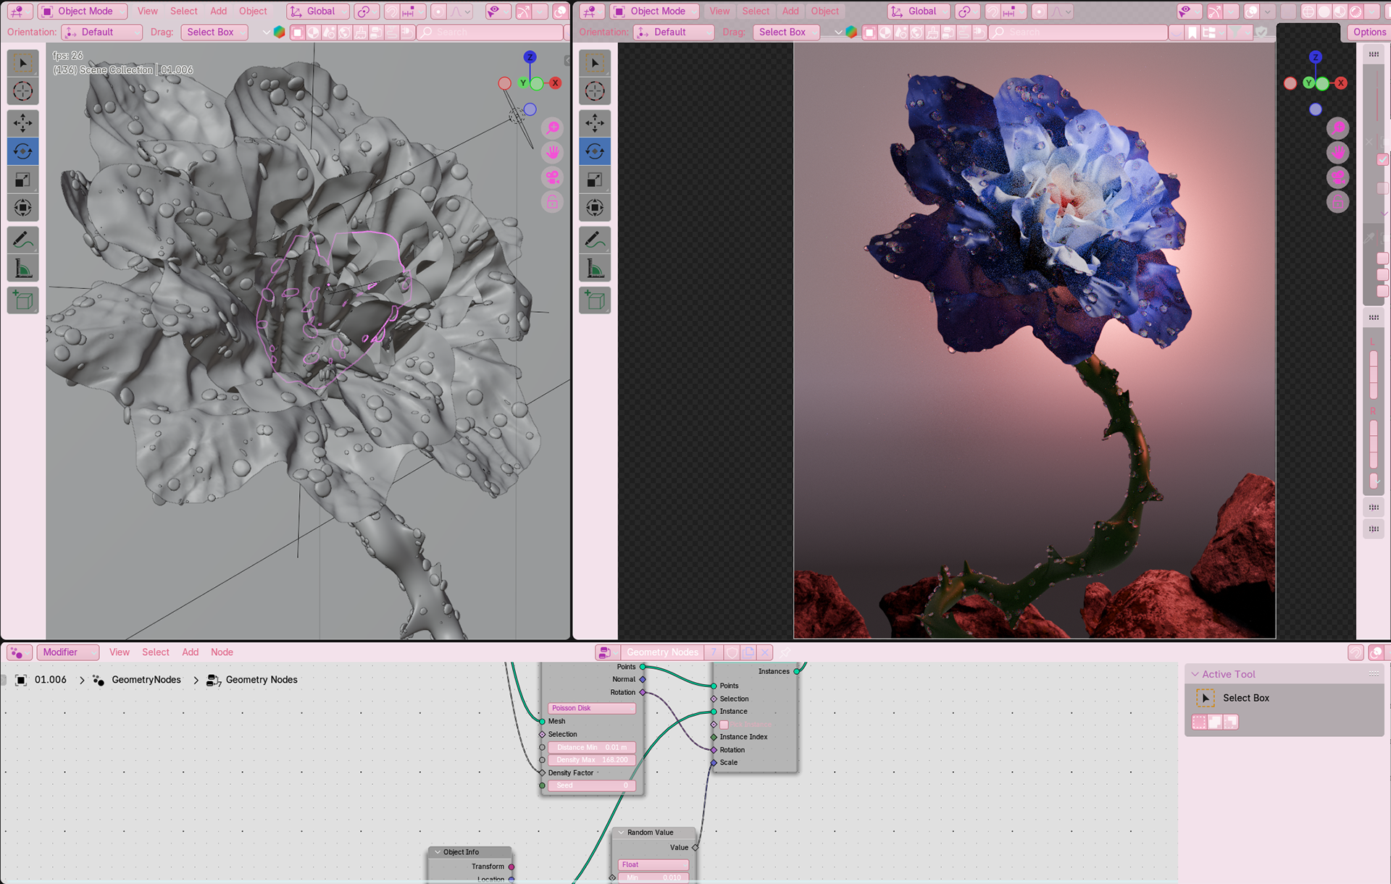Choose the Annotate pencil tool in left viewport
The height and width of the screenshot is (884, 1391).
pyautogui.click(x=22, y=240)
